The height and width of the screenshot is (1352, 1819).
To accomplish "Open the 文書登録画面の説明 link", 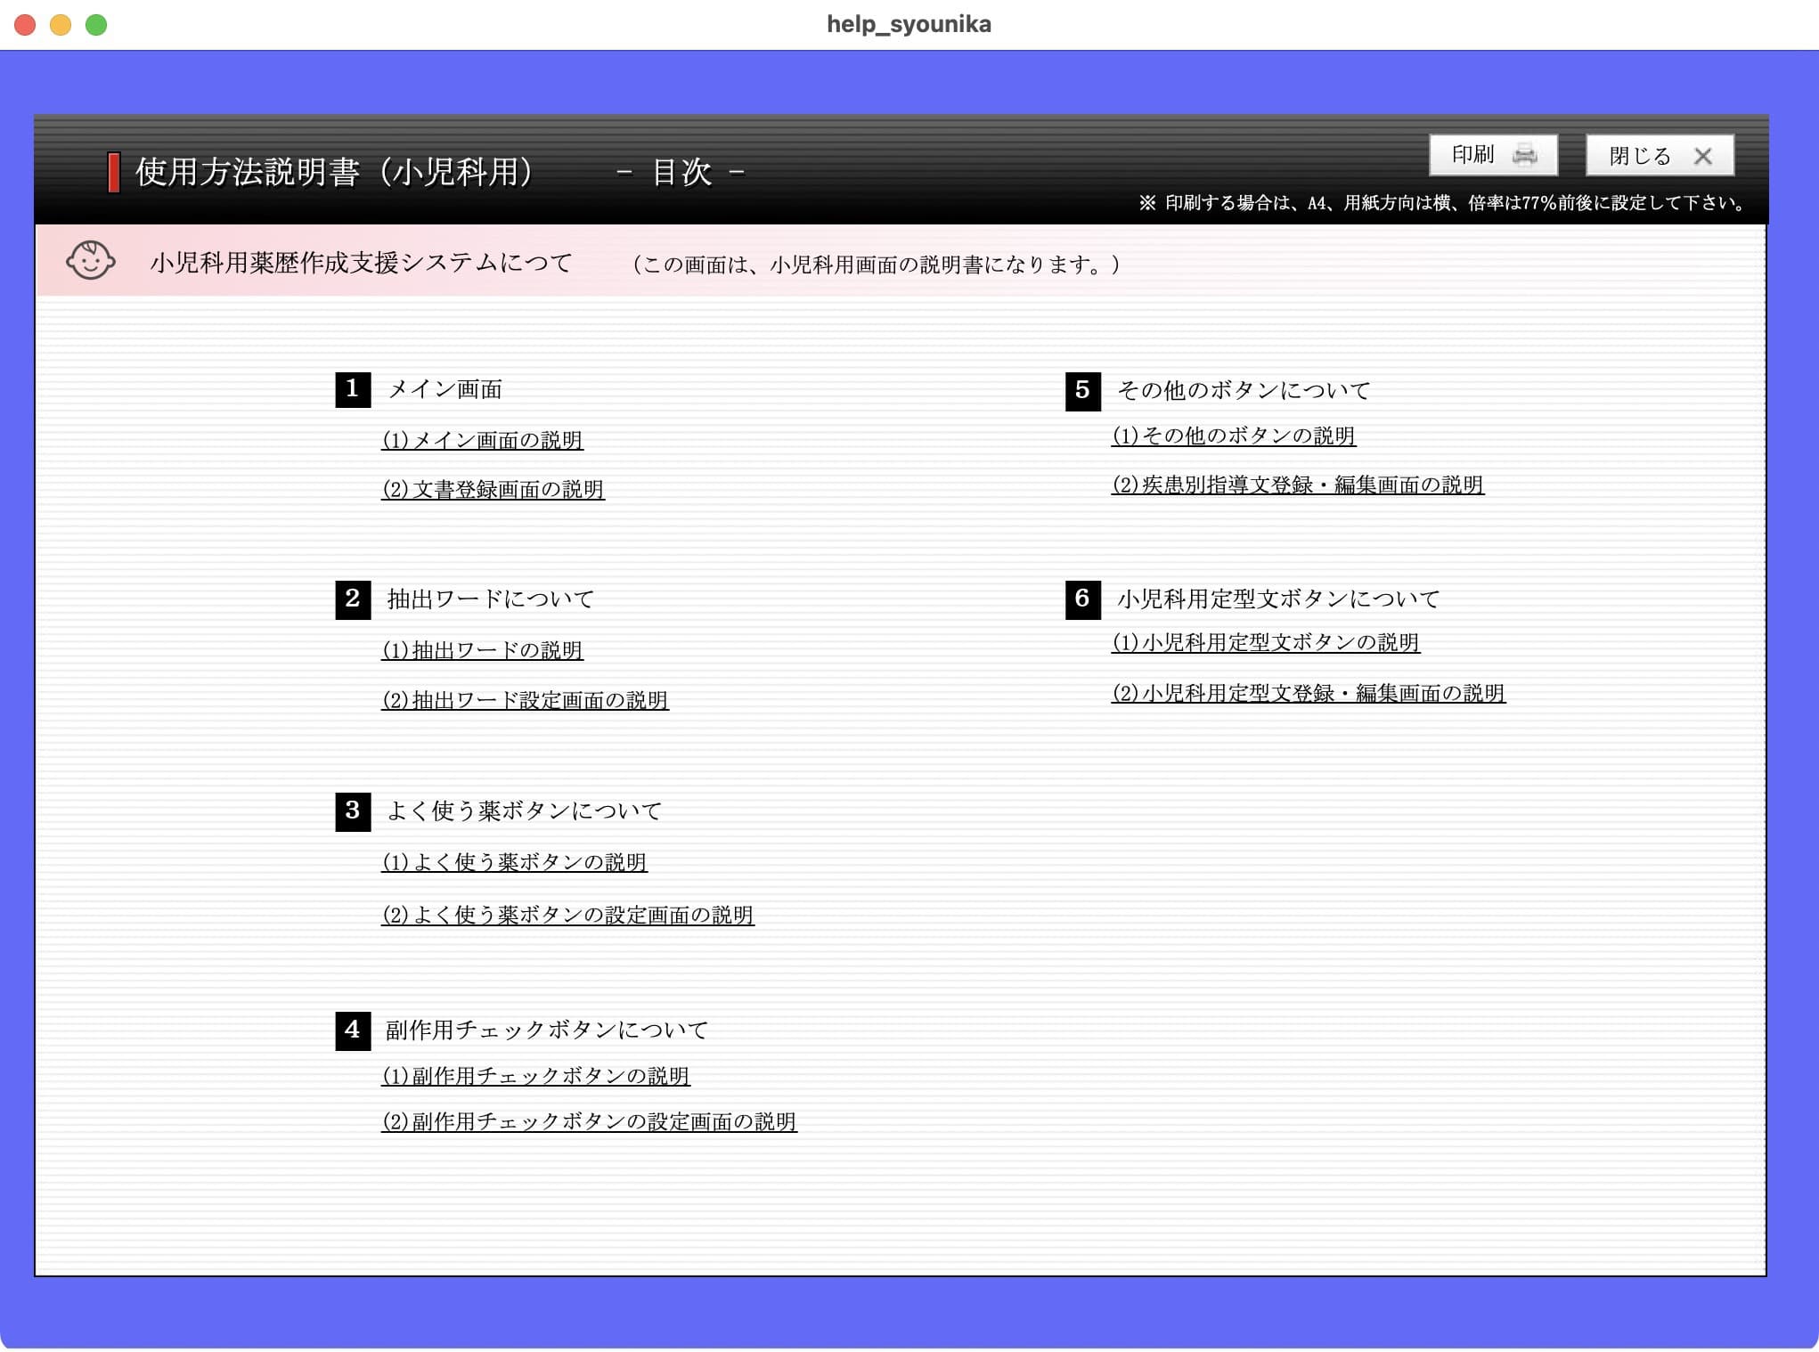I will click(x=493, y=490).
